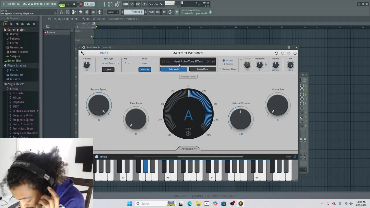Open Microsoft Edge from taskbar
The height and width of the screenshot is (208, 370).
[190, 204]
